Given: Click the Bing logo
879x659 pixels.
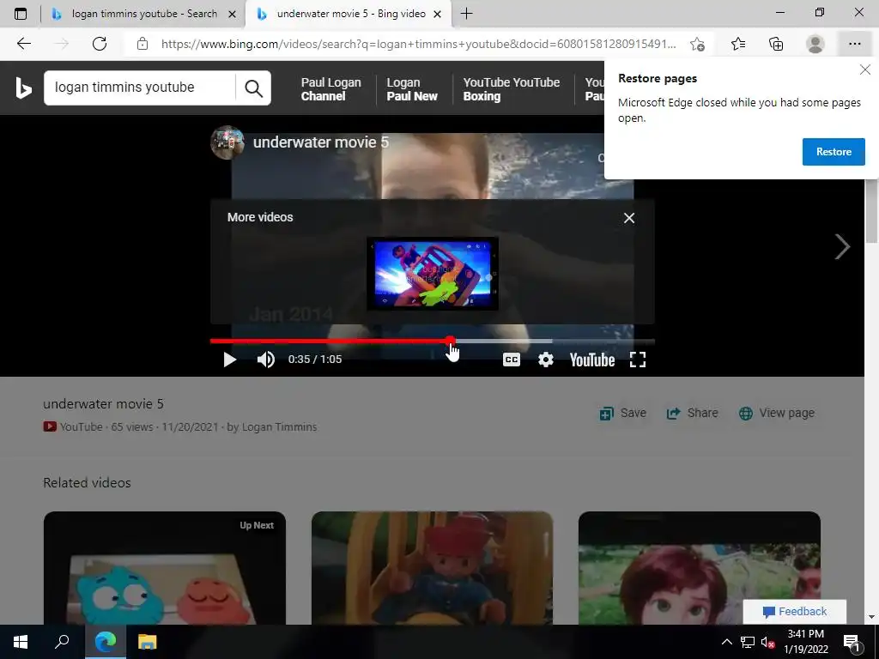Looking at the screenshot, I should (23, 88).
